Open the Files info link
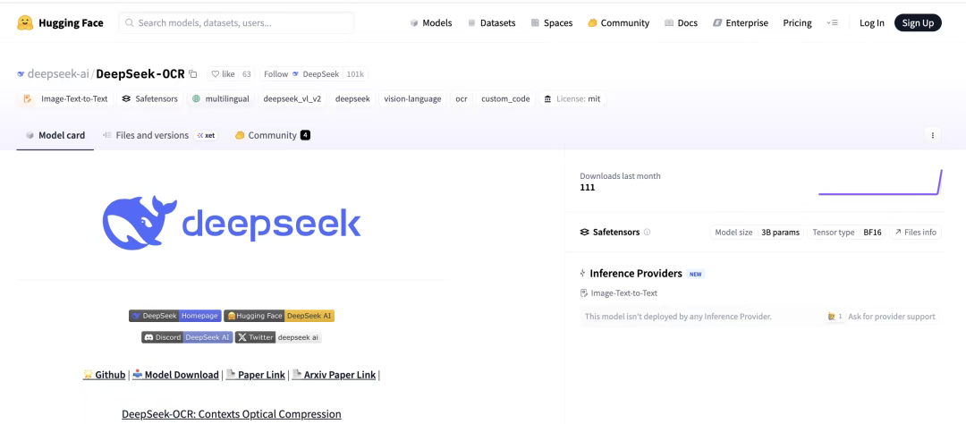 coord(915,232)
